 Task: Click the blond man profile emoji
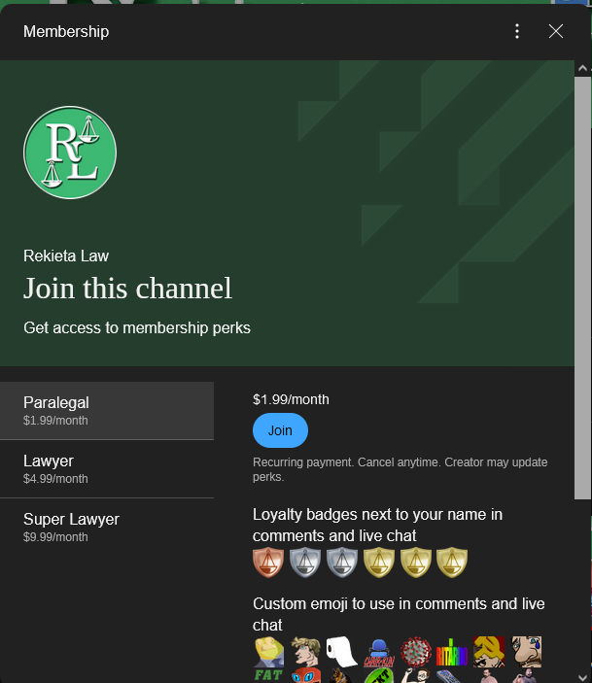305,652
